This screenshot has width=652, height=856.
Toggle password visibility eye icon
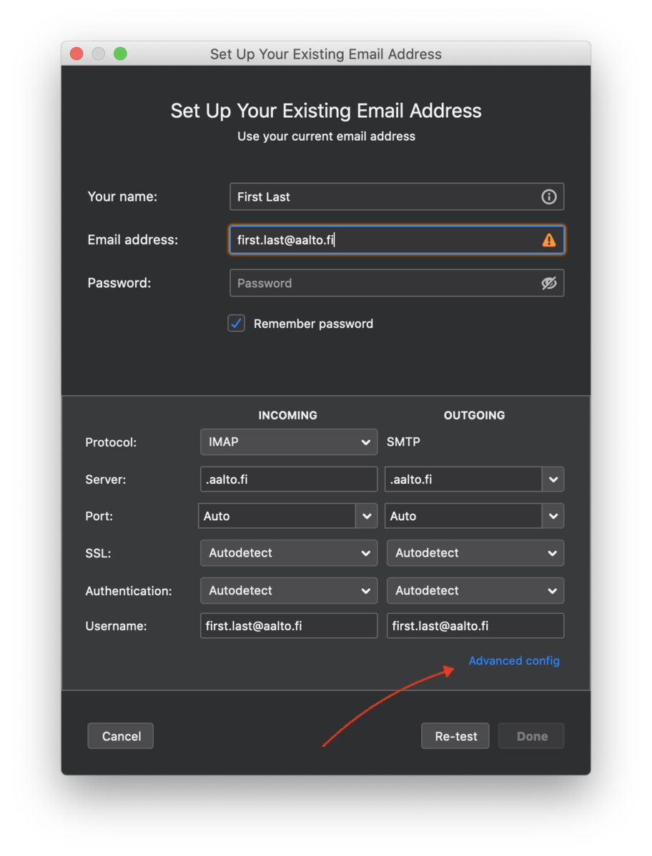[x=548, y=283]
